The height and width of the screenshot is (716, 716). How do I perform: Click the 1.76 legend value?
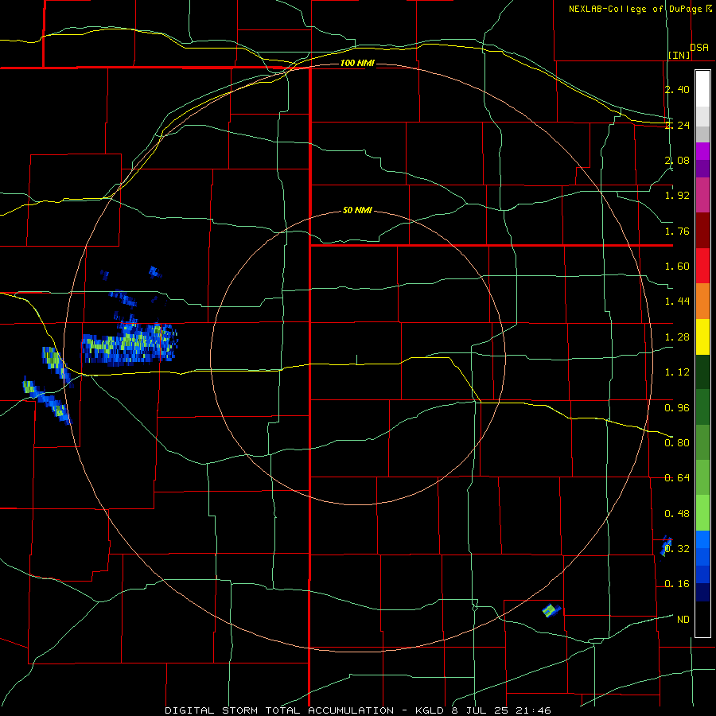[677, 231]
